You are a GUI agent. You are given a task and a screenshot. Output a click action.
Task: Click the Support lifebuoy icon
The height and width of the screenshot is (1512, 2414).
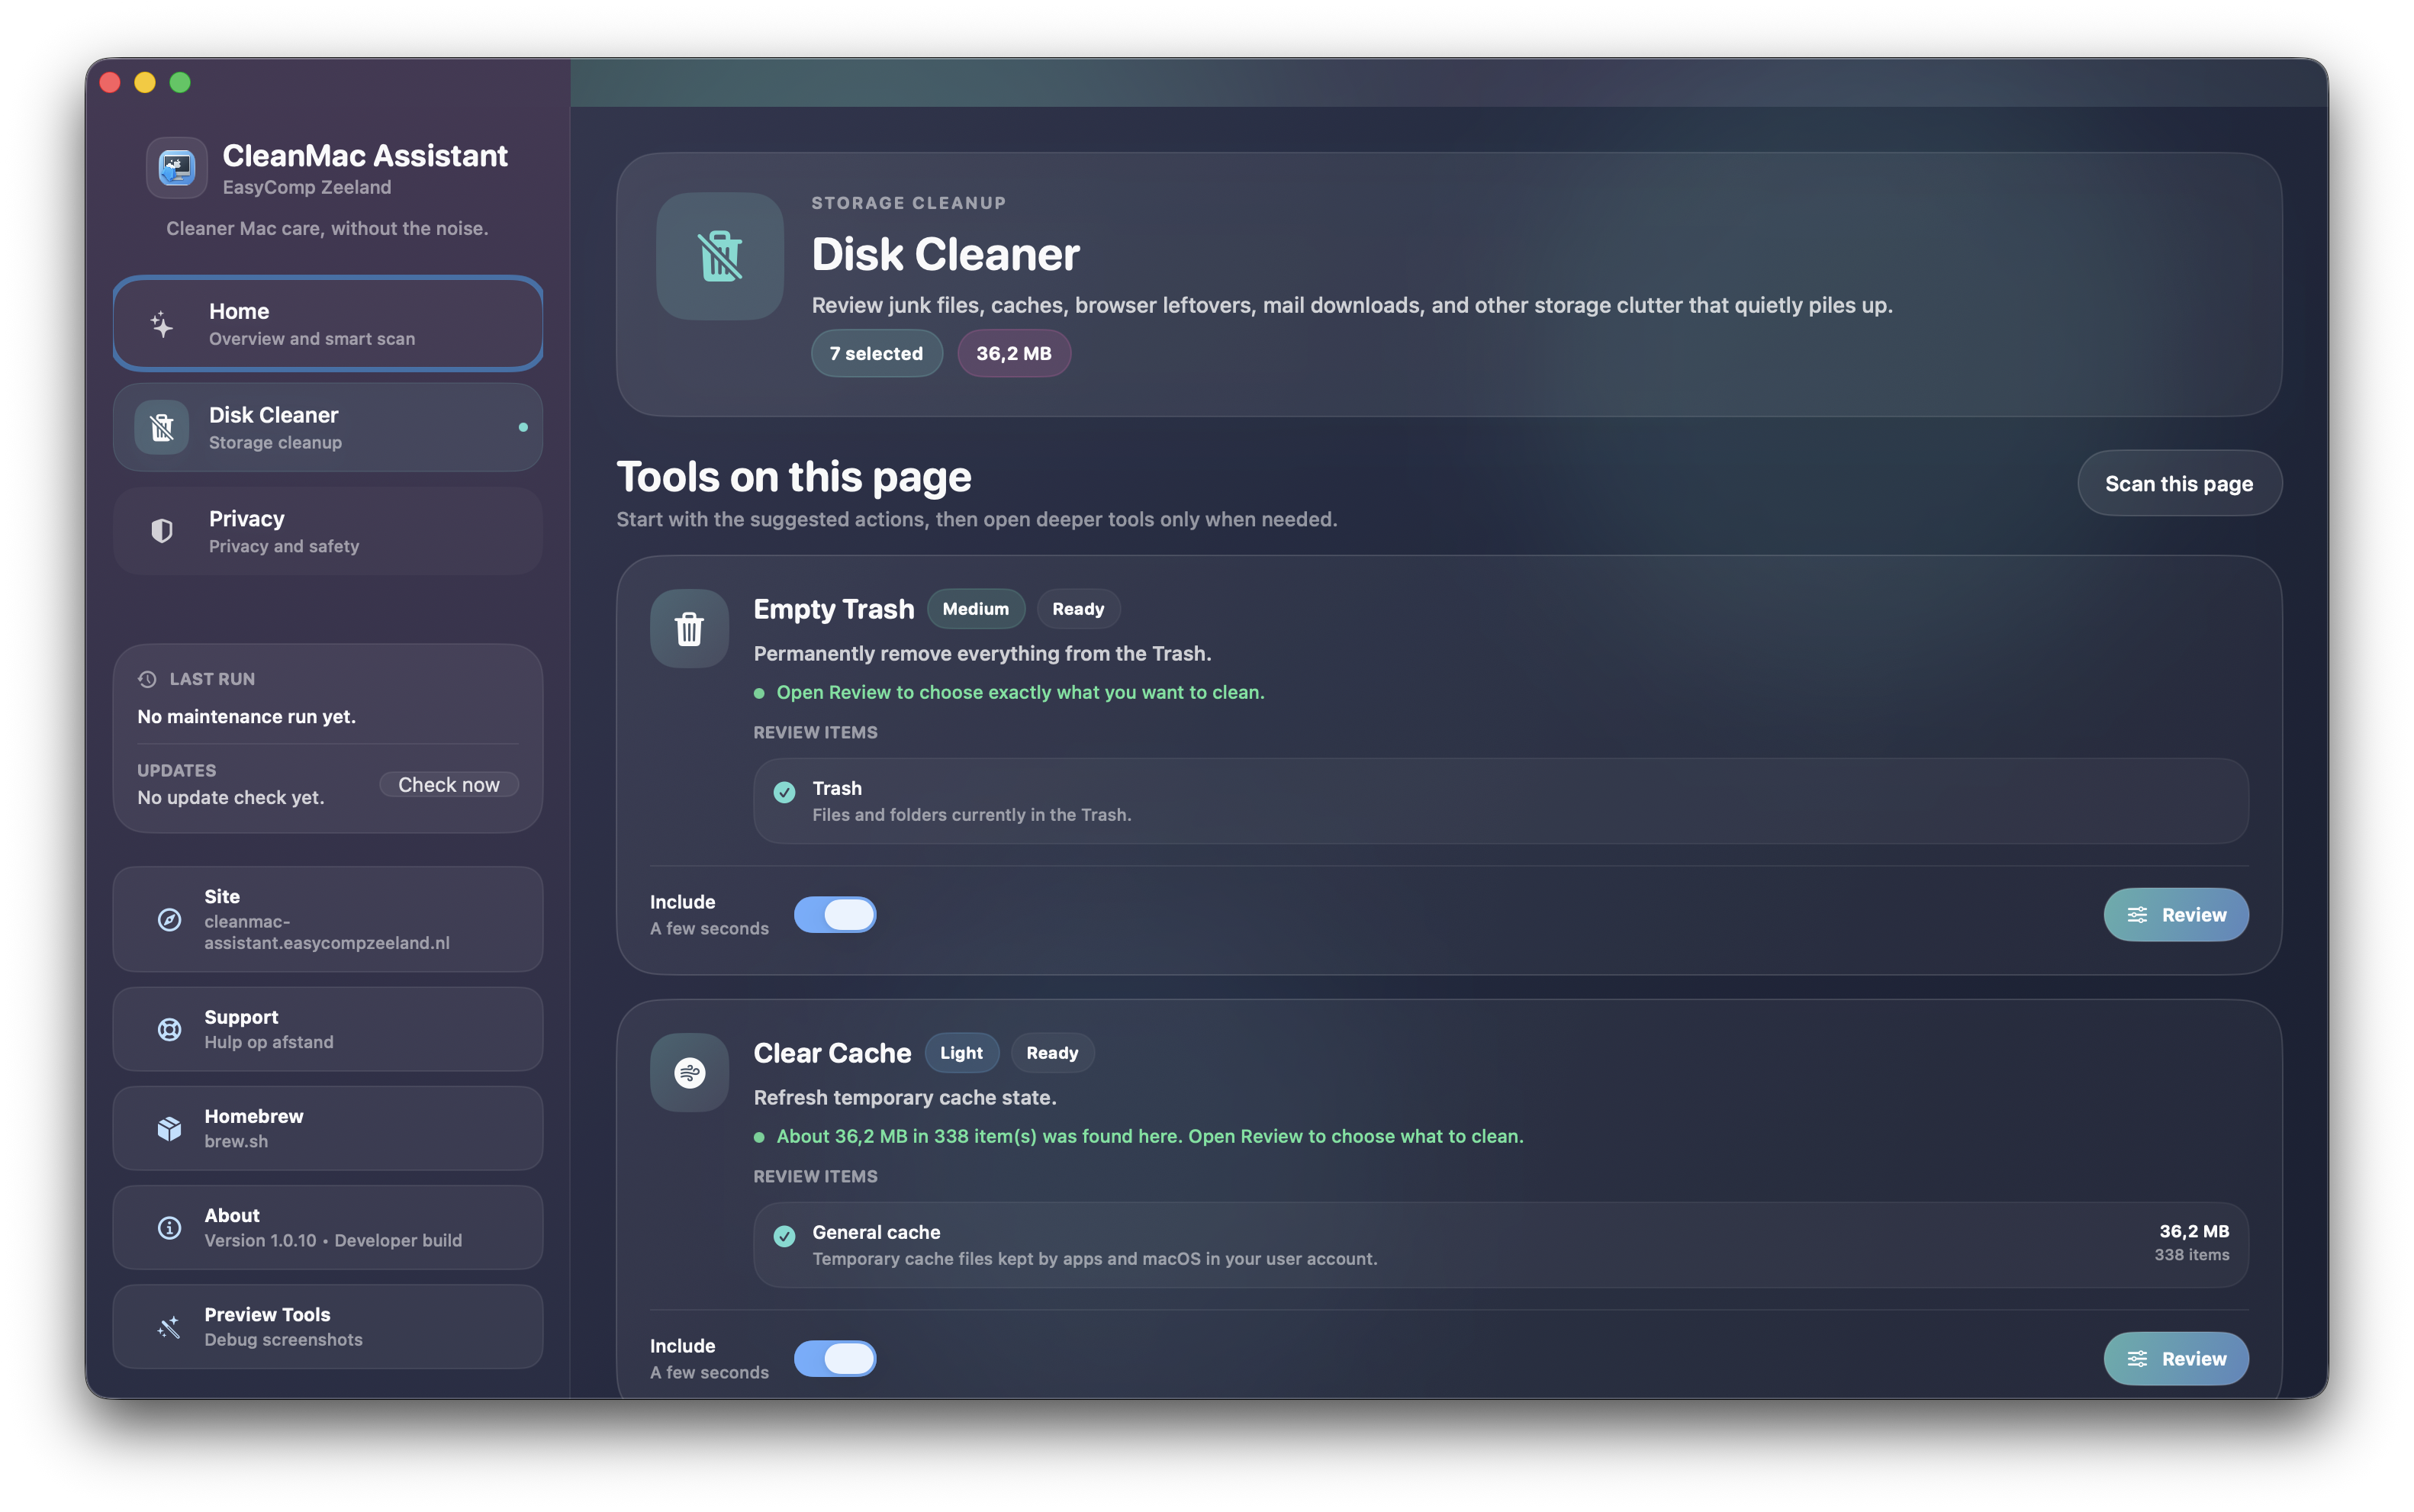[169, 1028]
